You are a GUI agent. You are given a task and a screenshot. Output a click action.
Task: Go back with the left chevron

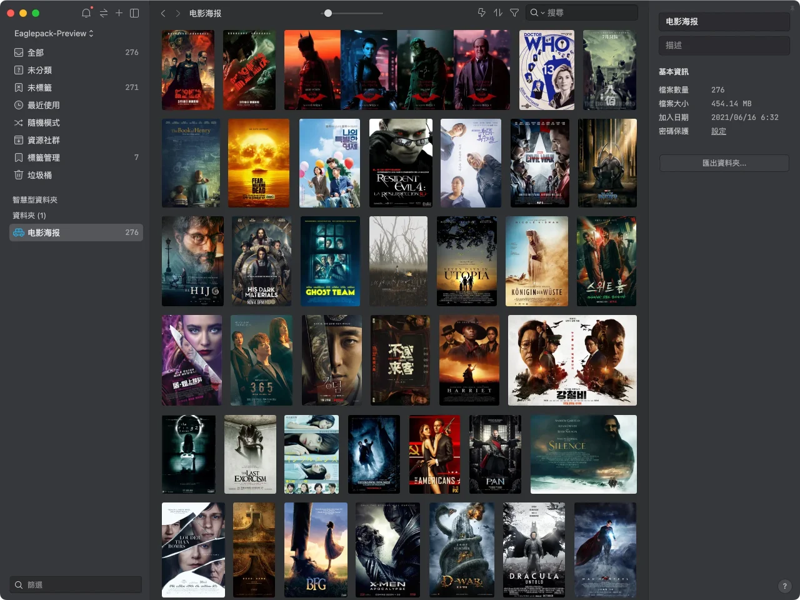163,13
